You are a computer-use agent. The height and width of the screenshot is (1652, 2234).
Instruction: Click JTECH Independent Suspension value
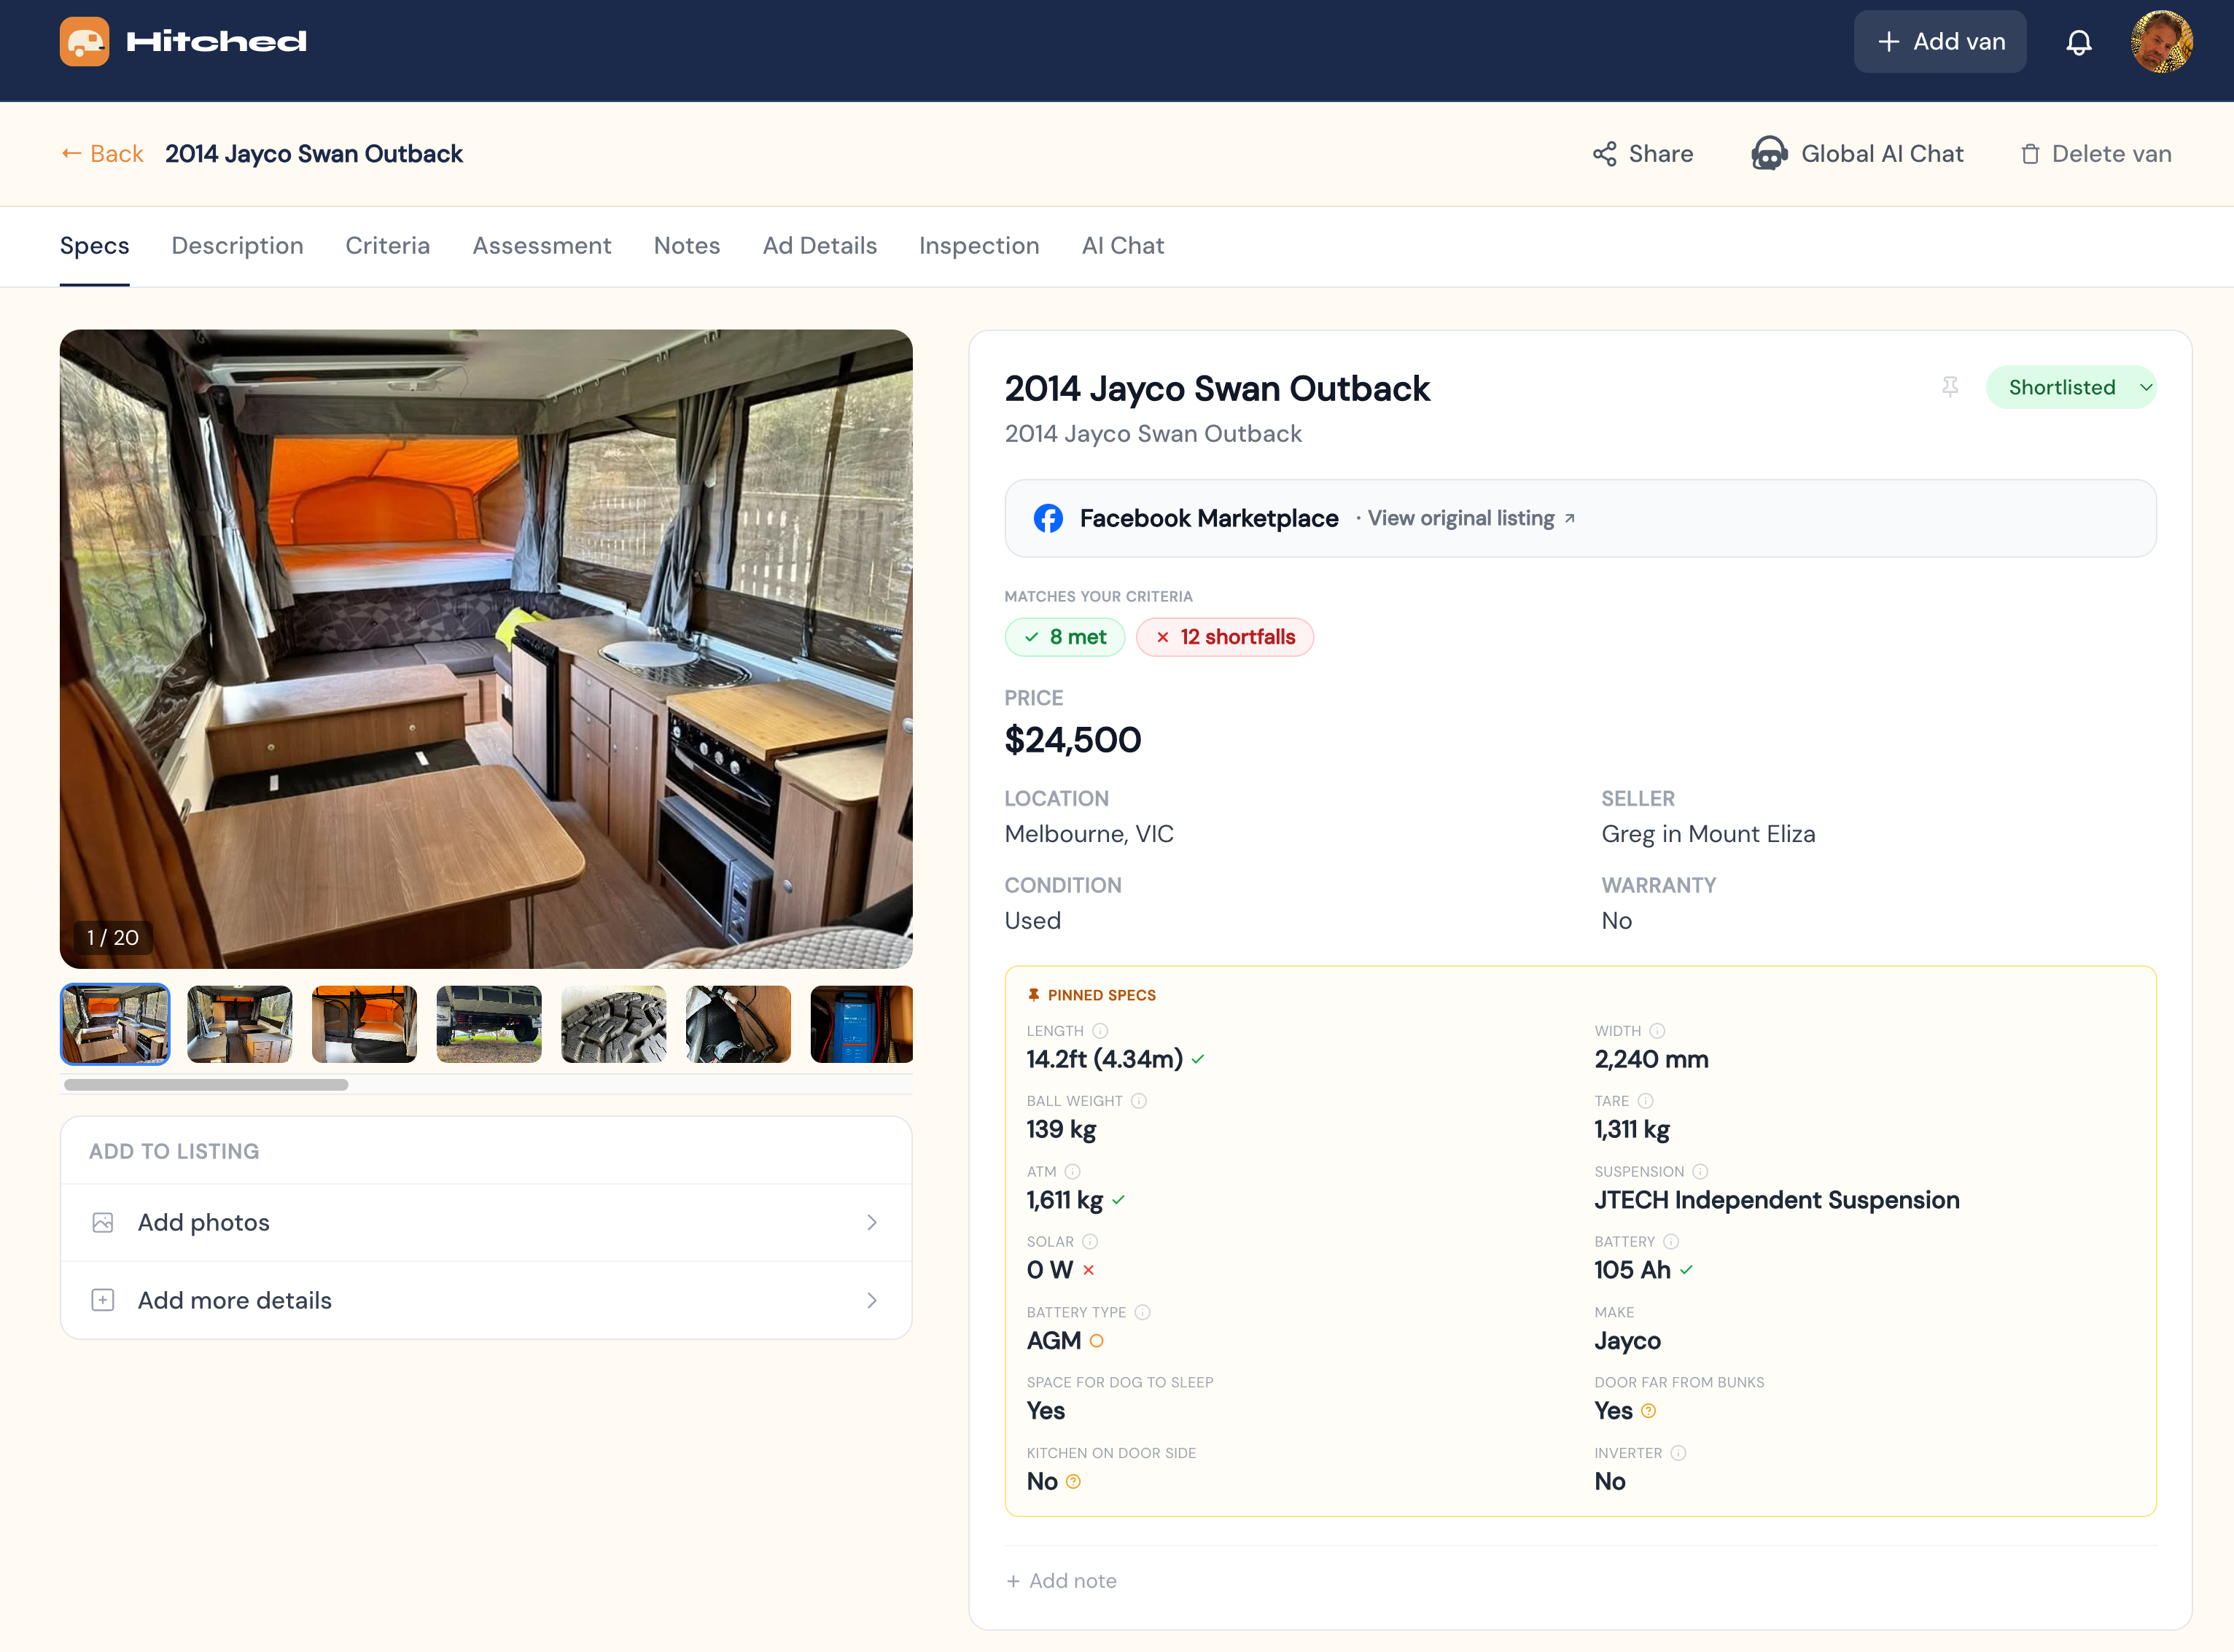[1777, 1200]
